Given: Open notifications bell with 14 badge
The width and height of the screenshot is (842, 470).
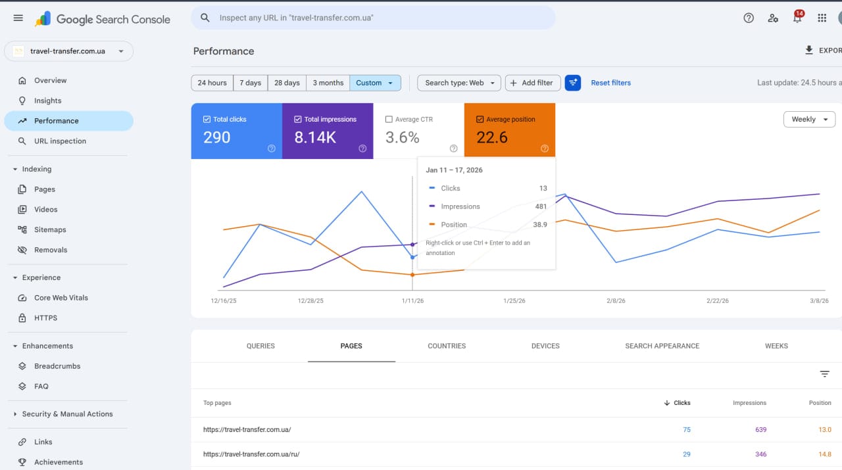Looking at the screenshot, I should [x=798, y=17].
